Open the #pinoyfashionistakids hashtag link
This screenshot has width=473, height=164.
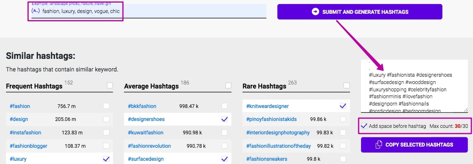(x=272, y=119)
